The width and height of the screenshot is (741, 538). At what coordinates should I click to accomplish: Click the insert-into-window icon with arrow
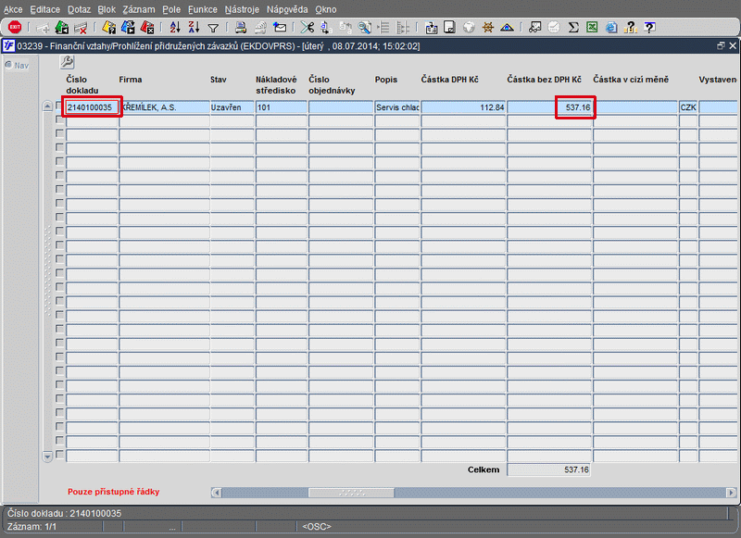(x=431, y=28)
